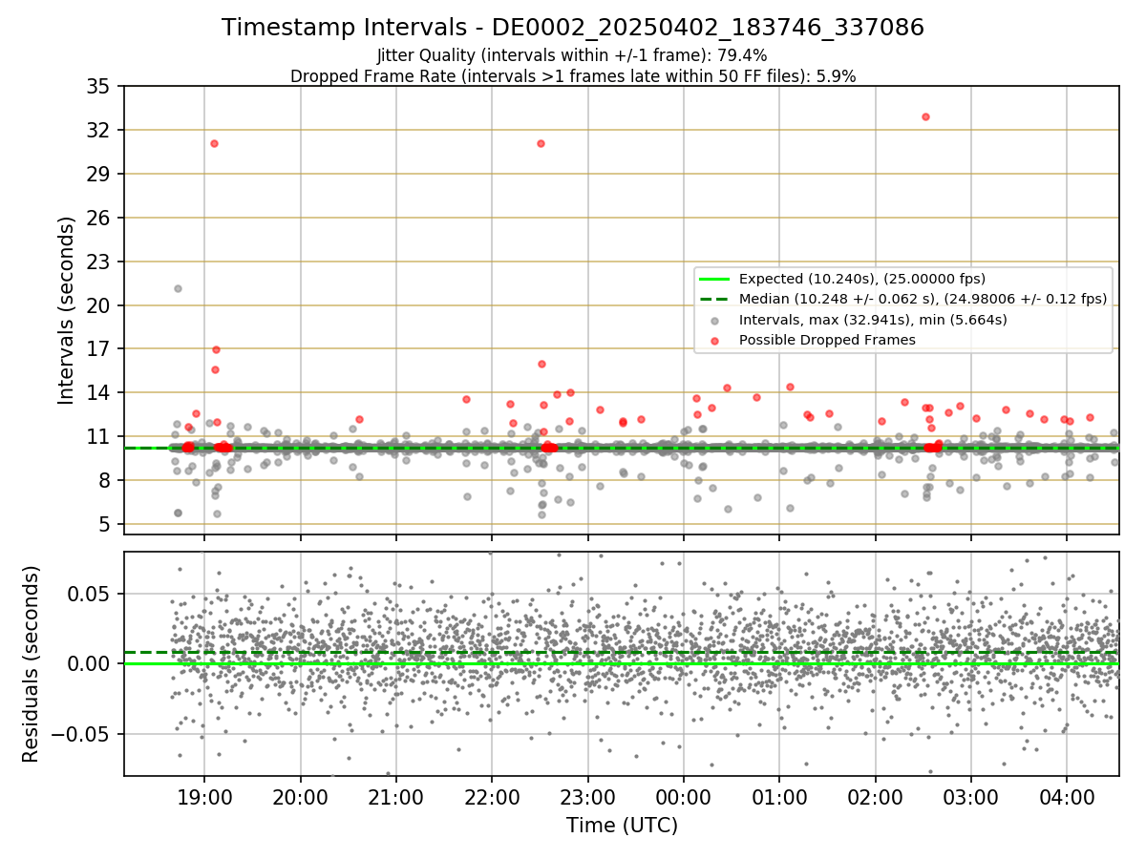
Task: Click the Dropped Frame Rate 5.9% subtitle line
Action: 573,75
